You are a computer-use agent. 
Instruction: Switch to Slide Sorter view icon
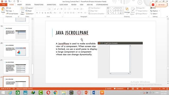click(x=133, y=89)
